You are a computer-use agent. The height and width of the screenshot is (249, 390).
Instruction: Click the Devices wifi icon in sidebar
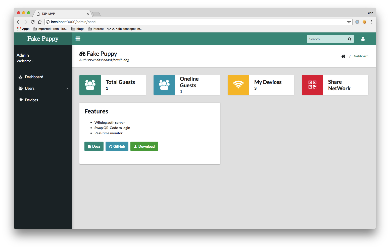tap(21, 100)
